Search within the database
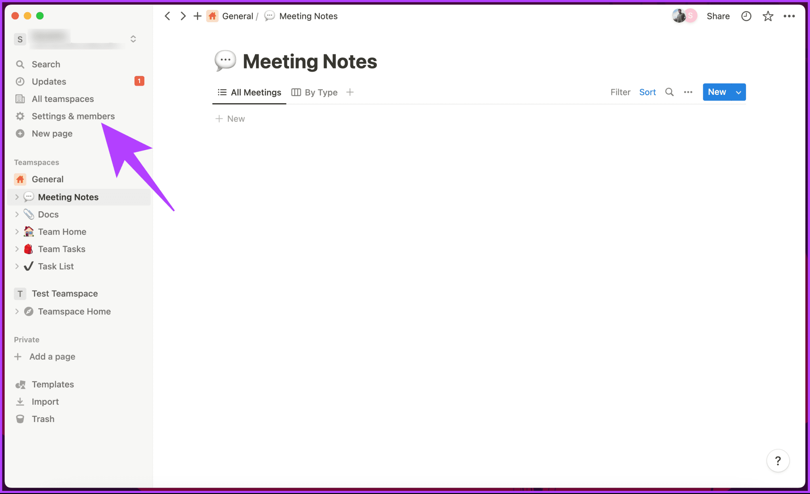Screen dimensions: 810x494 669,92
